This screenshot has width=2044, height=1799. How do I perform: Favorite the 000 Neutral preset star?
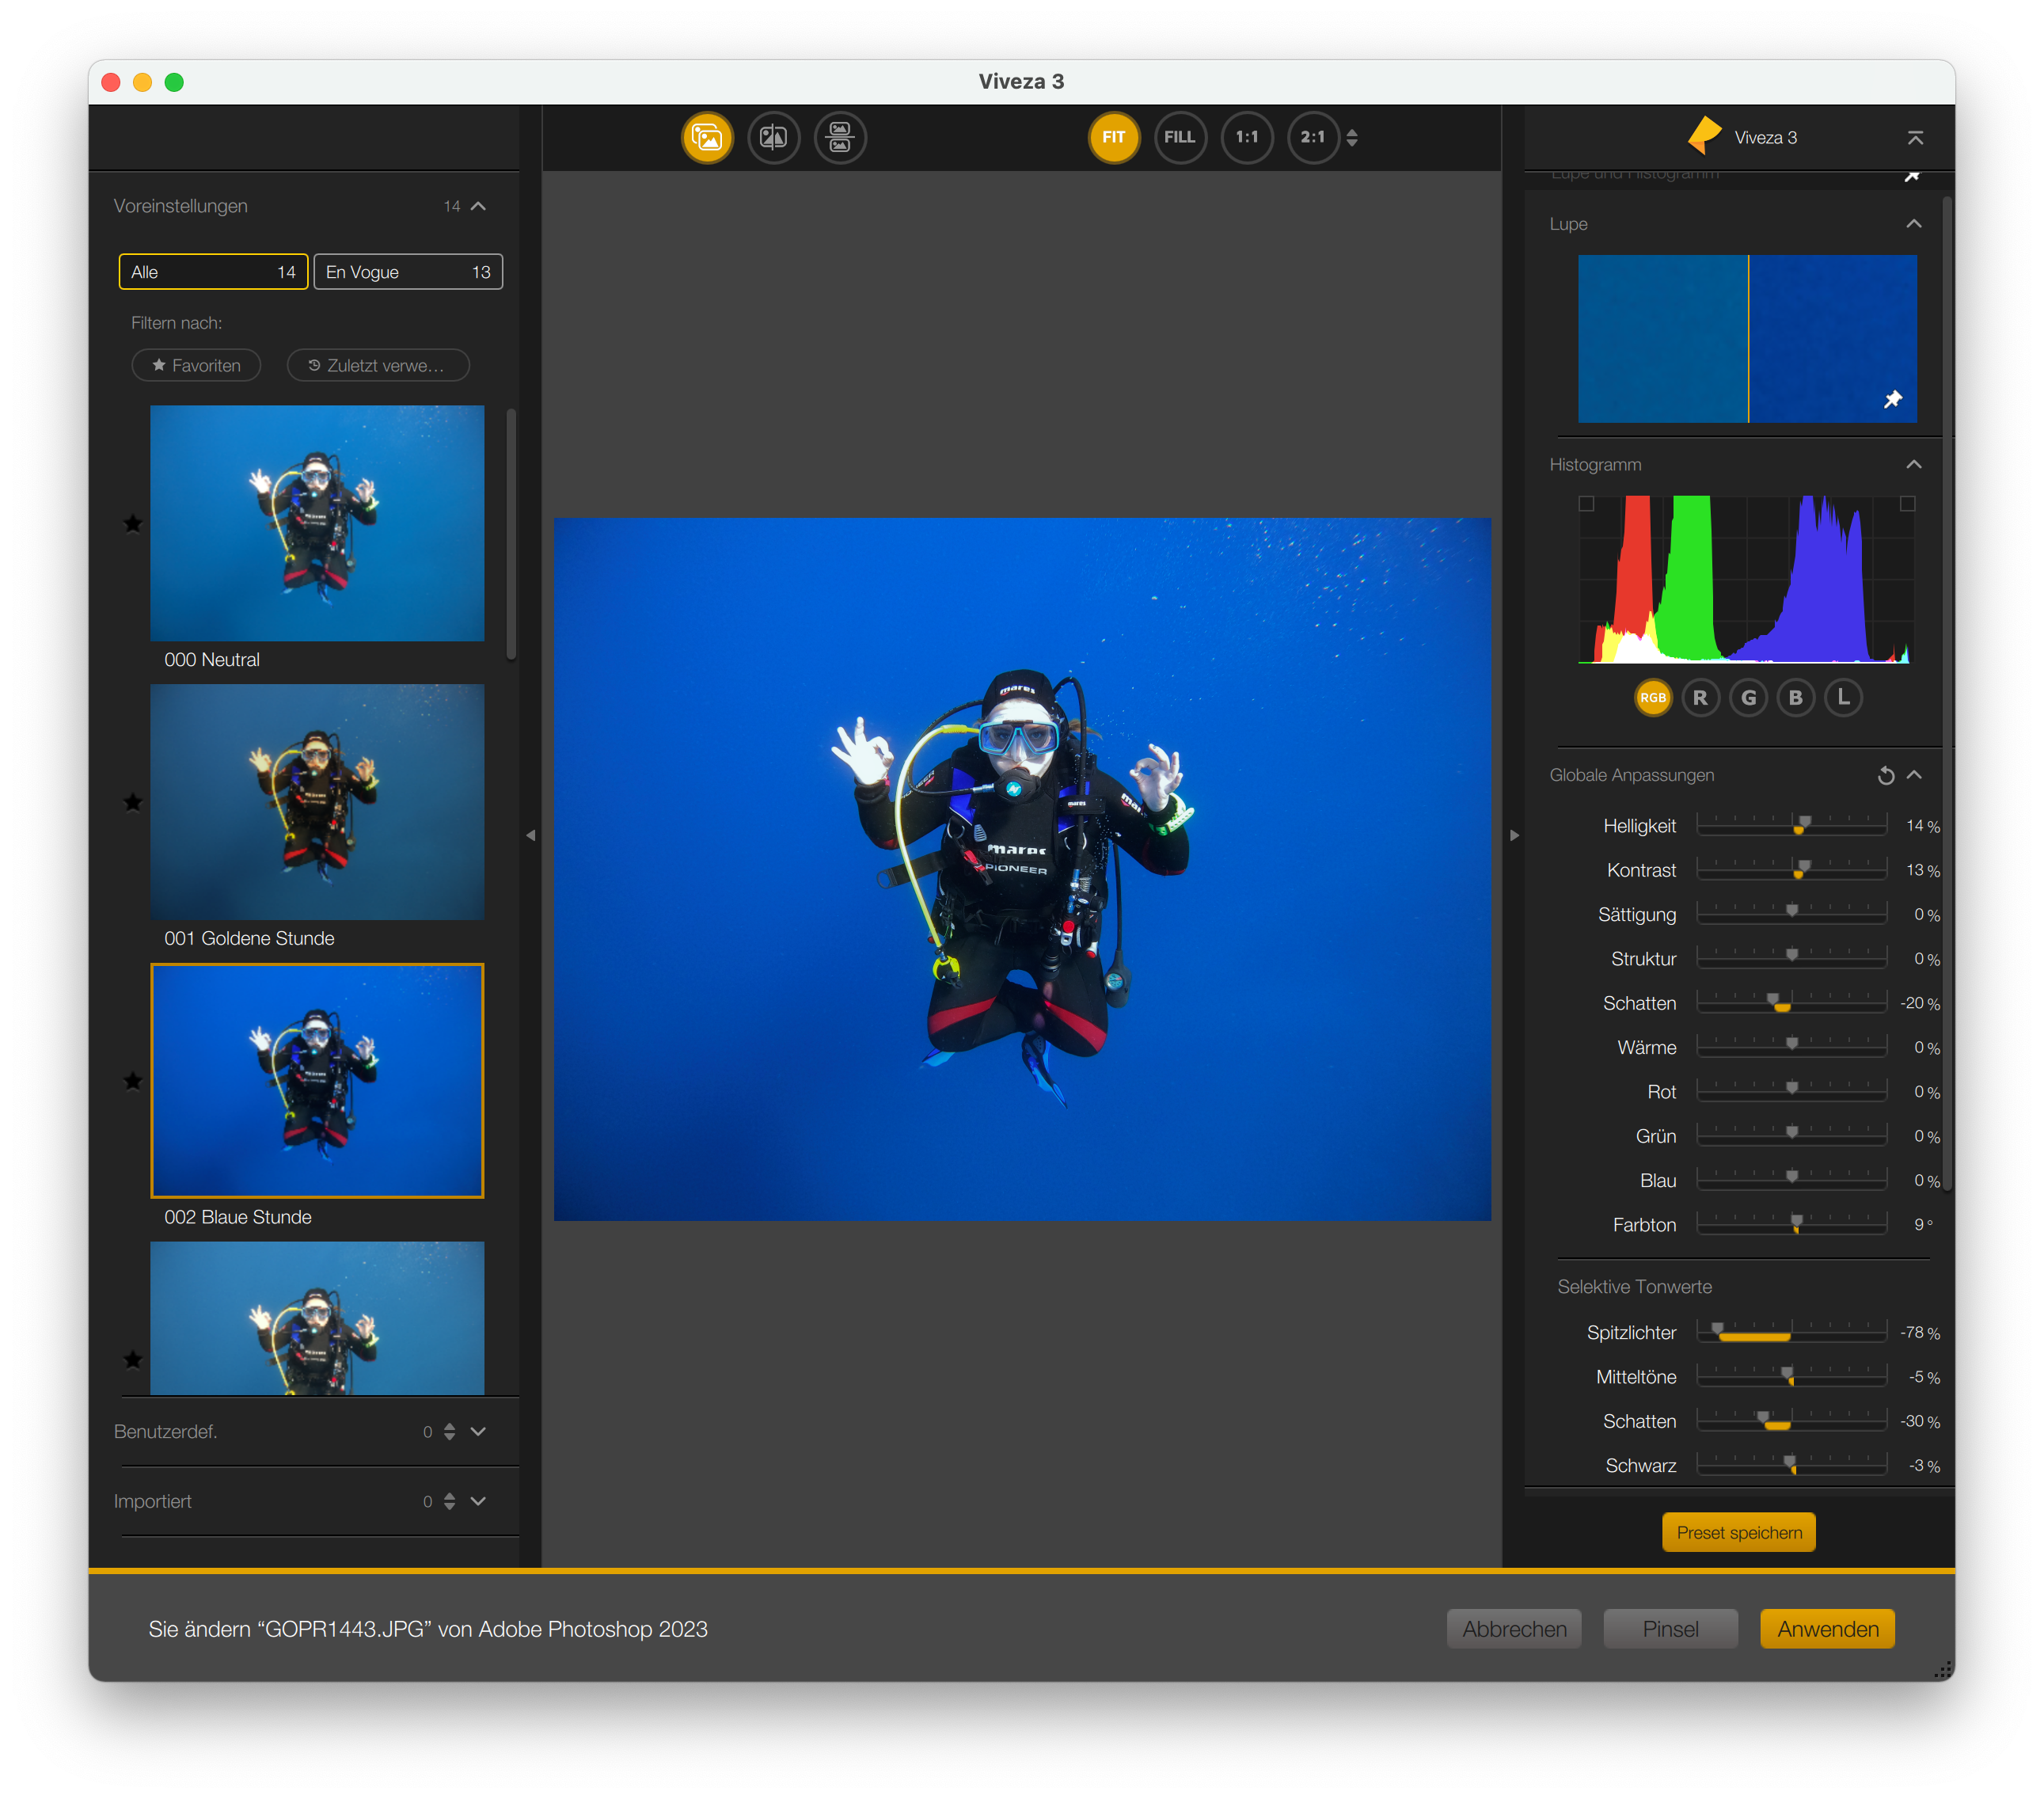click(133, 523)
